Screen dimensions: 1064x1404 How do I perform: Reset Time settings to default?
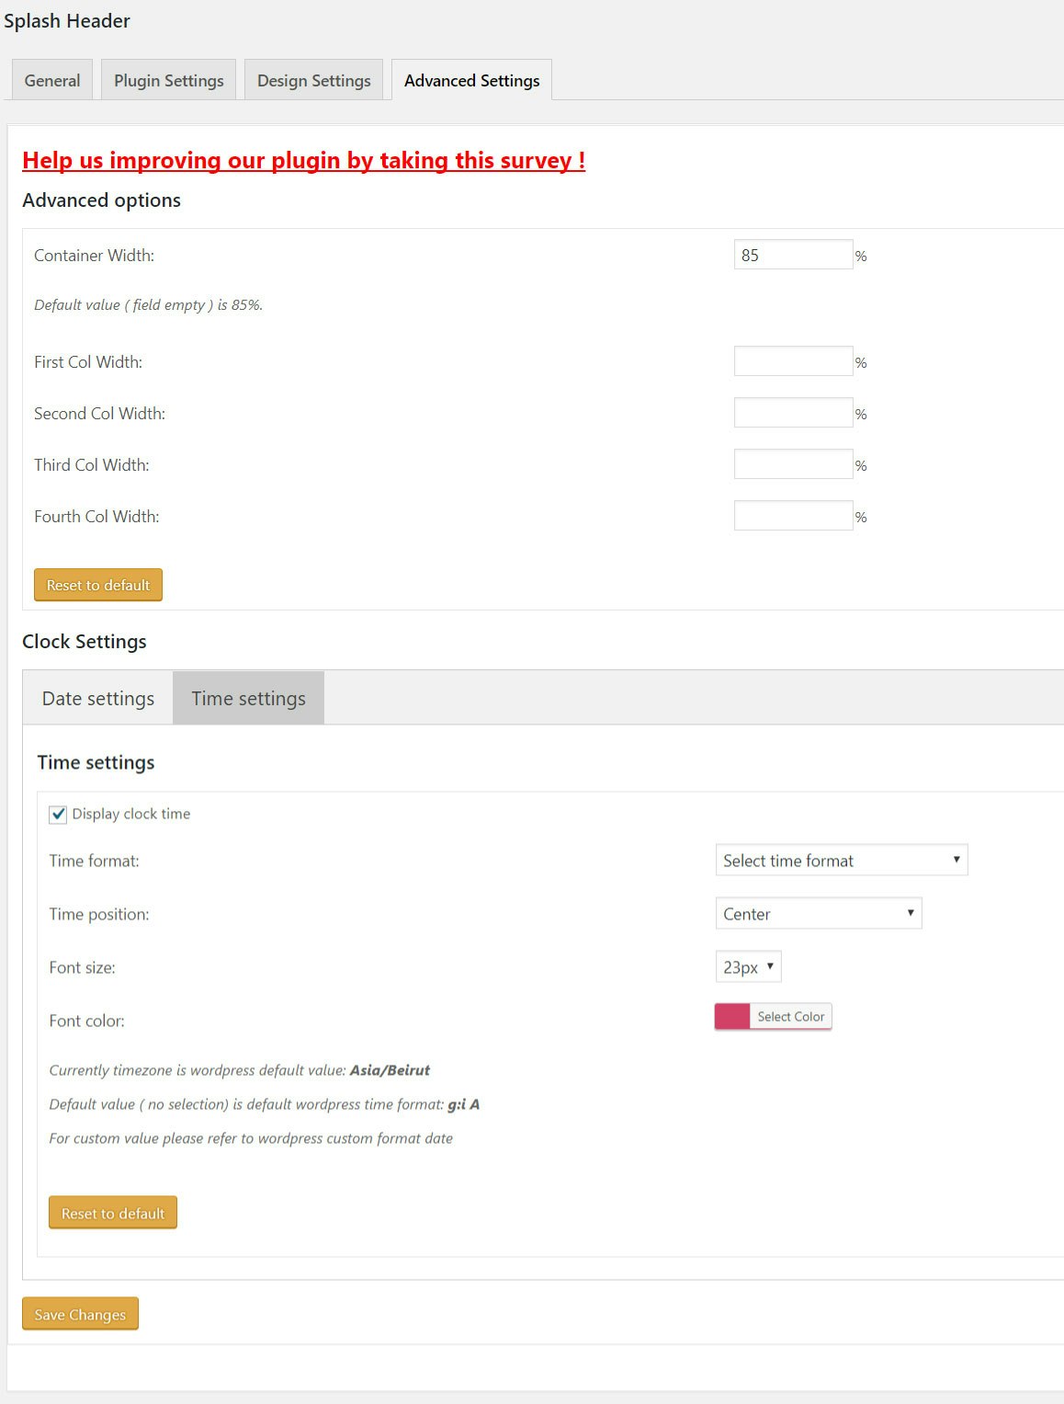(113, 1213)
